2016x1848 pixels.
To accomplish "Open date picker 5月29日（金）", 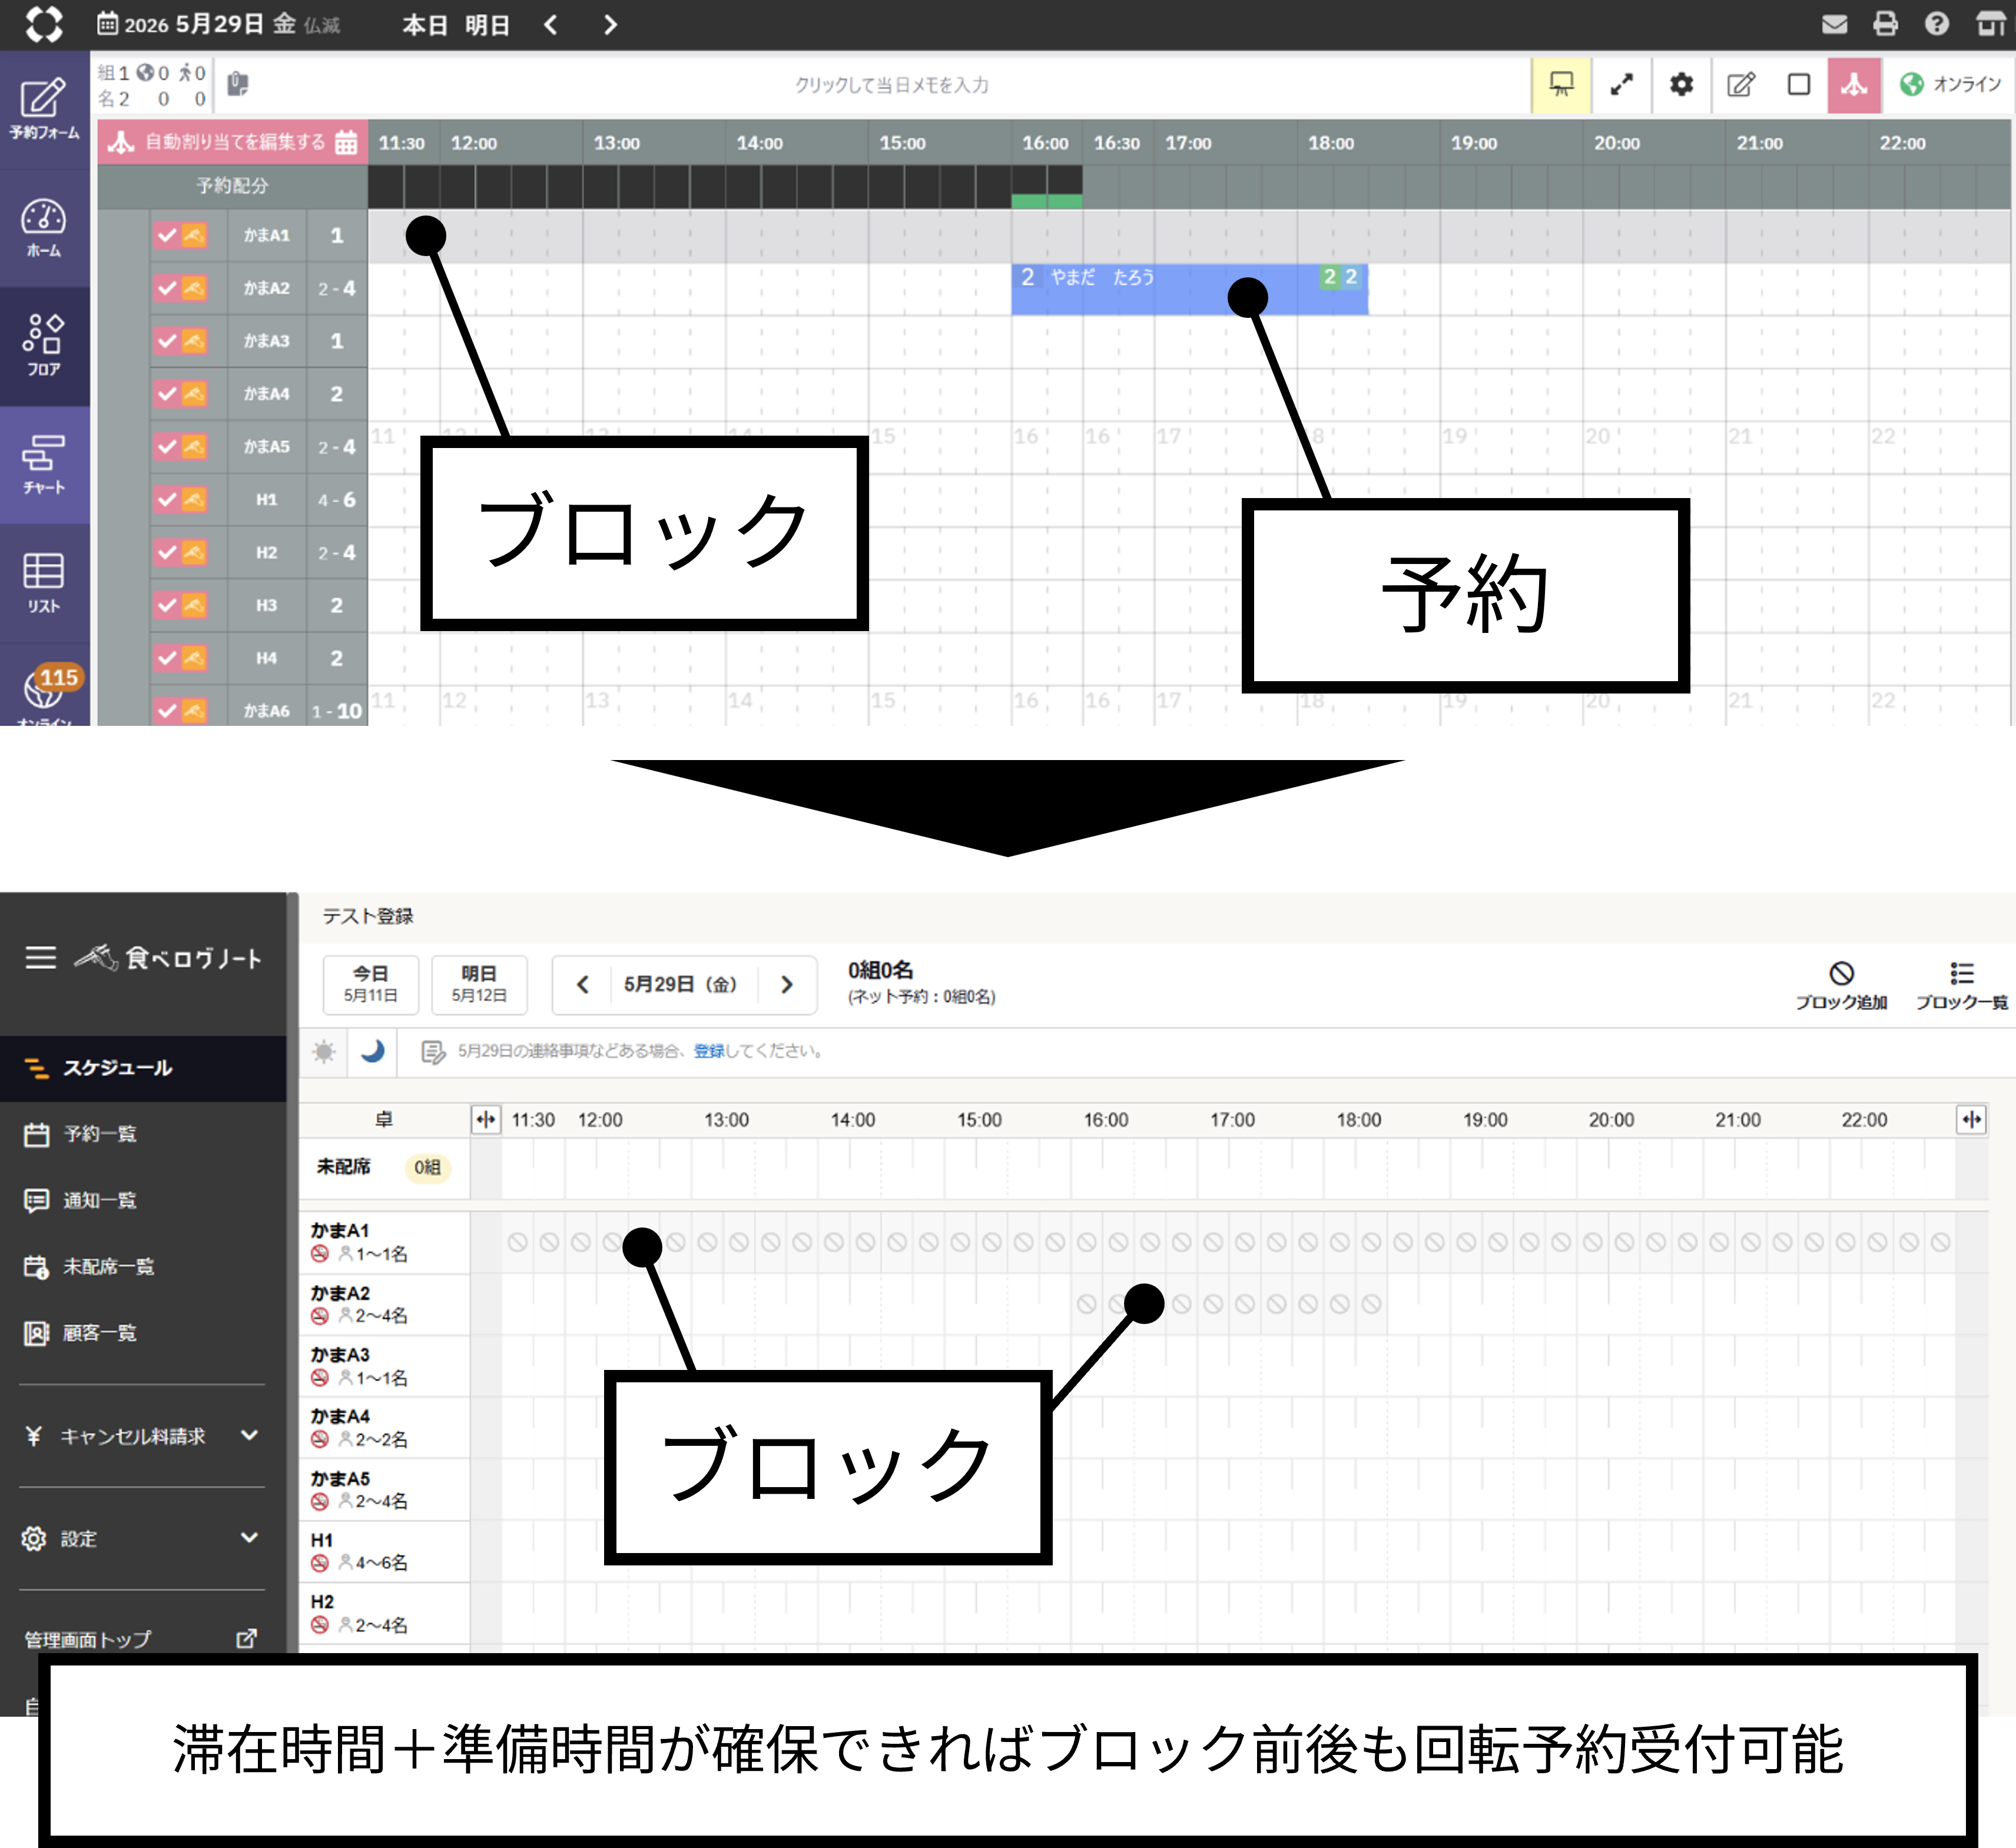I will click(681, 984).
